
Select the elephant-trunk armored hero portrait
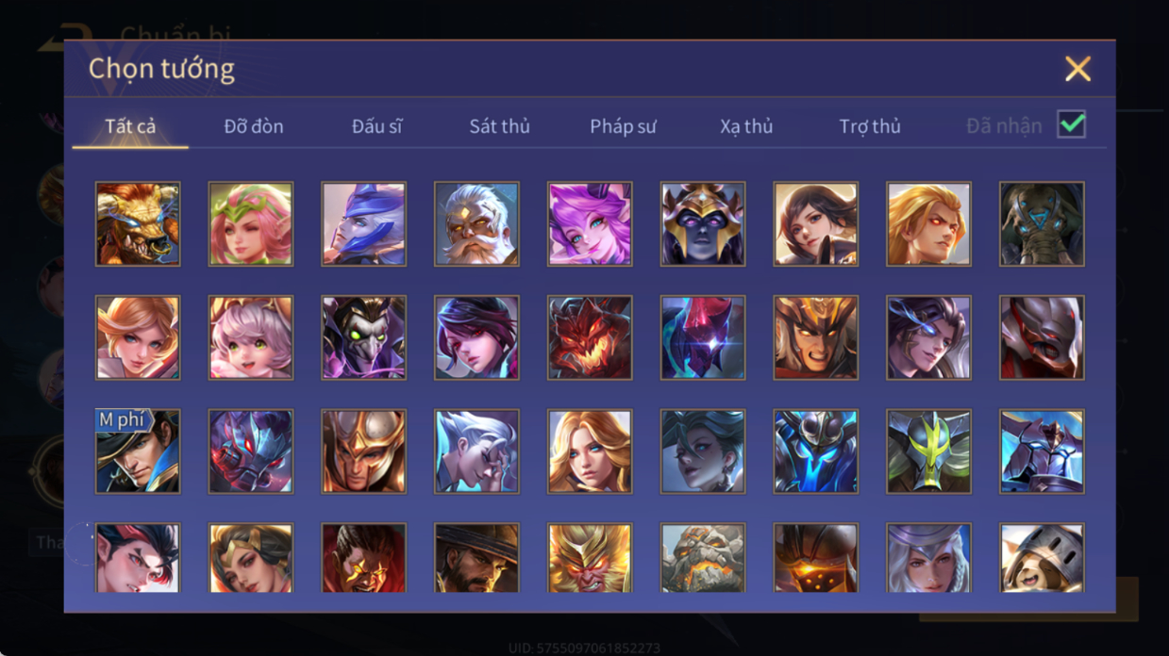coord(1042,224)
